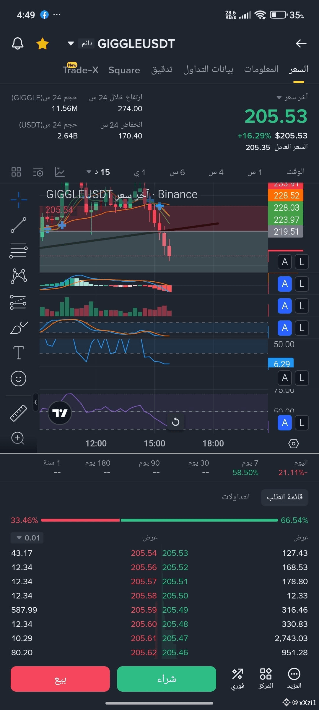Open chart display settings icon
Viewport: 319px width, 710px height.
click(38, 172)
